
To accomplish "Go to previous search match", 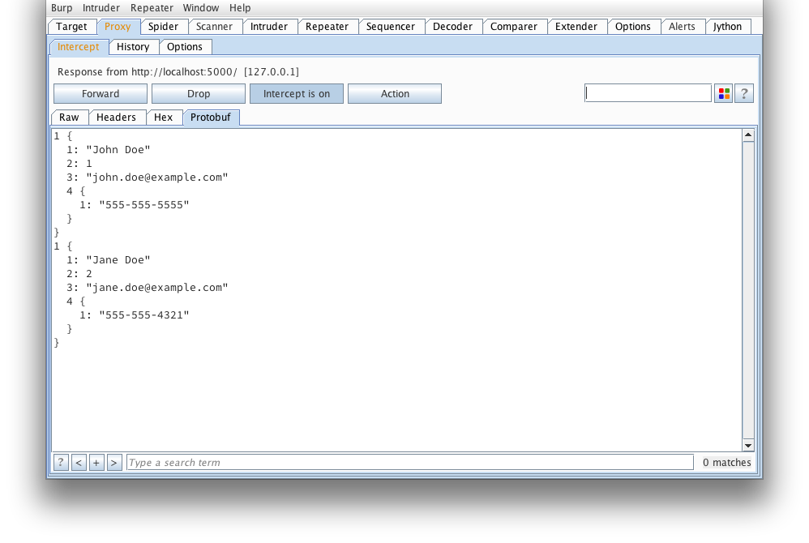I will click(79, 463).
